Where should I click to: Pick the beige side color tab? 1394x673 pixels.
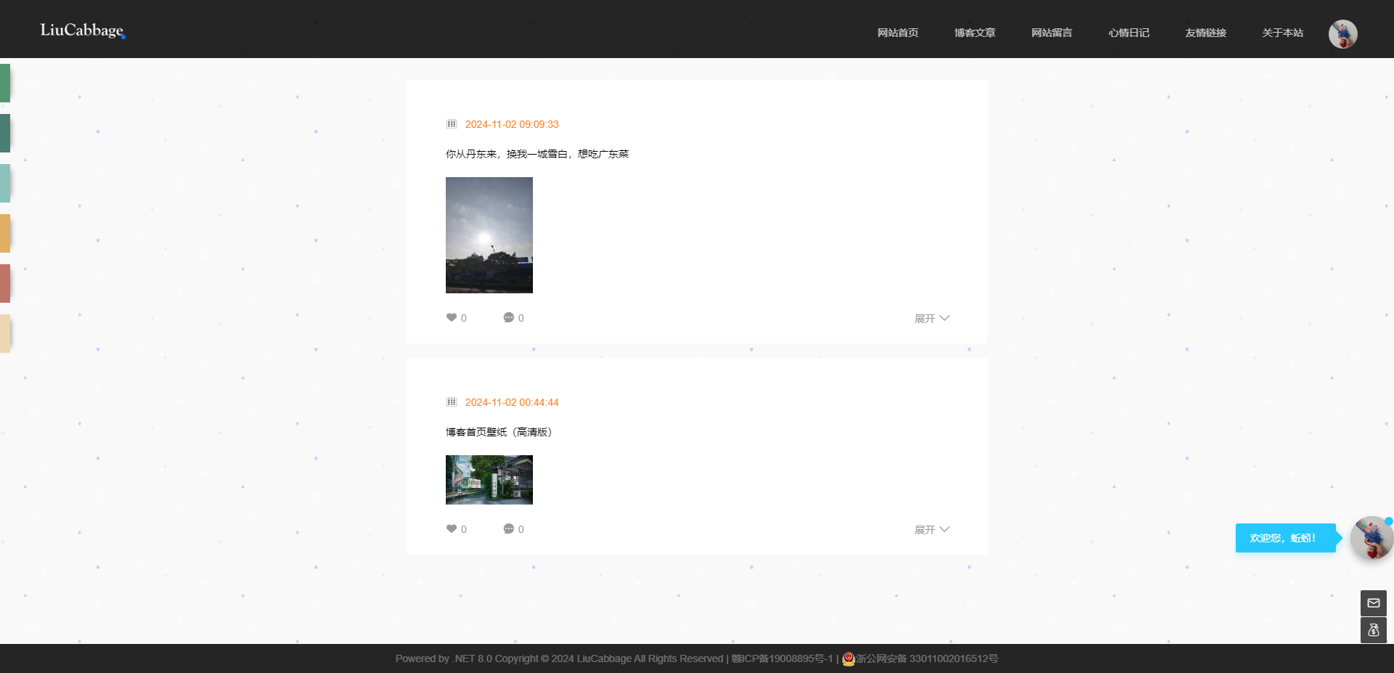pos(5,333)
